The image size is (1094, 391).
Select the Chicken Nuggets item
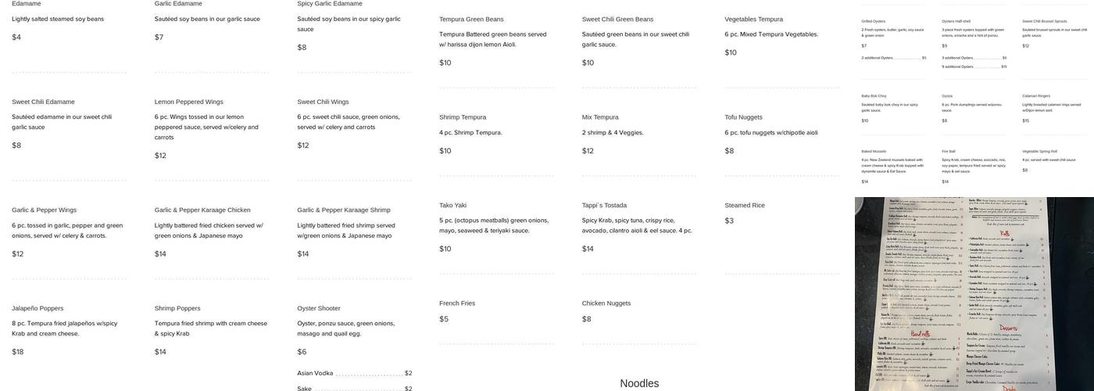[x=606, y=303]
